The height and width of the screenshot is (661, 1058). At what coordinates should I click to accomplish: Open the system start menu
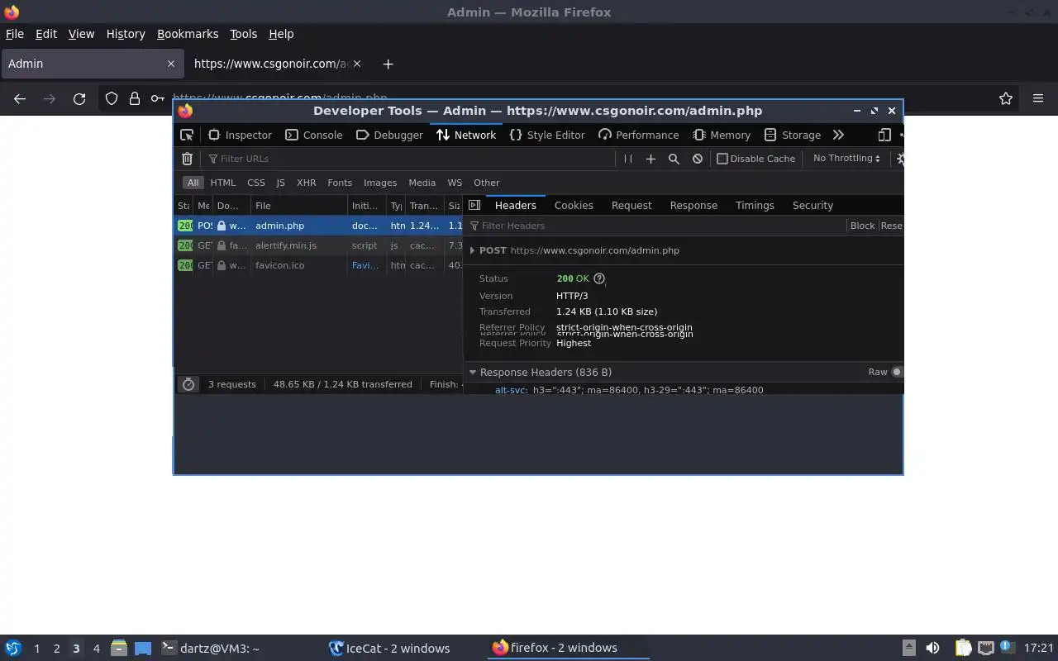12,648
